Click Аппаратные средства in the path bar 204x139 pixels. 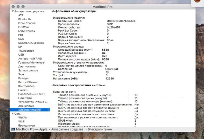tap(67, 130)
